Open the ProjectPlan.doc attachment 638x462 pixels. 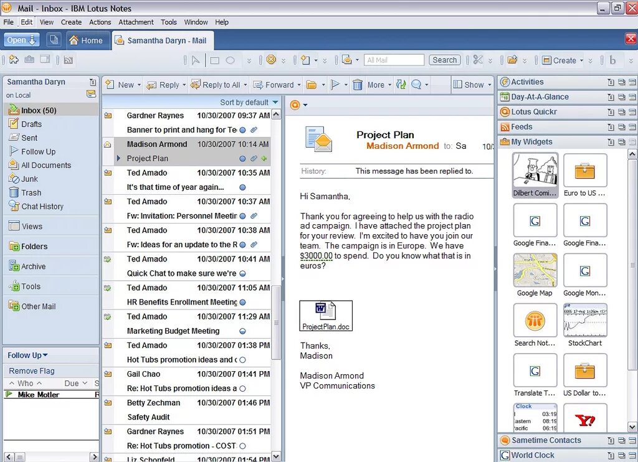pyautogui.click(x=326, y=316)
